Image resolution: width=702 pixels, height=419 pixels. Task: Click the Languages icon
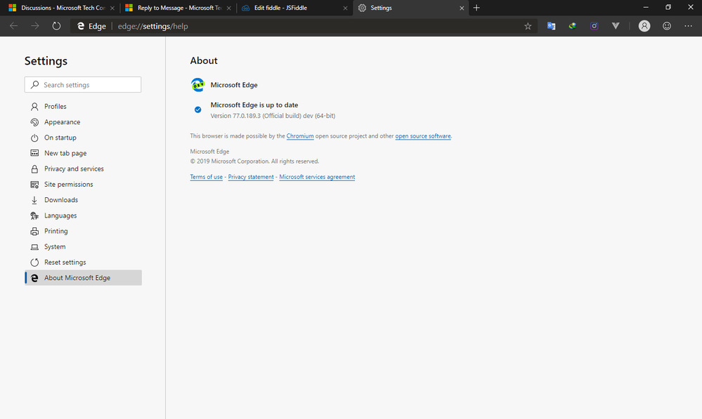pyautogui.click(x=34, y=215)
